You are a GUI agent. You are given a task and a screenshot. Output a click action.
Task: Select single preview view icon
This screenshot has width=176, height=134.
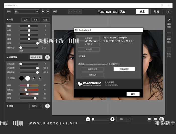149,119
